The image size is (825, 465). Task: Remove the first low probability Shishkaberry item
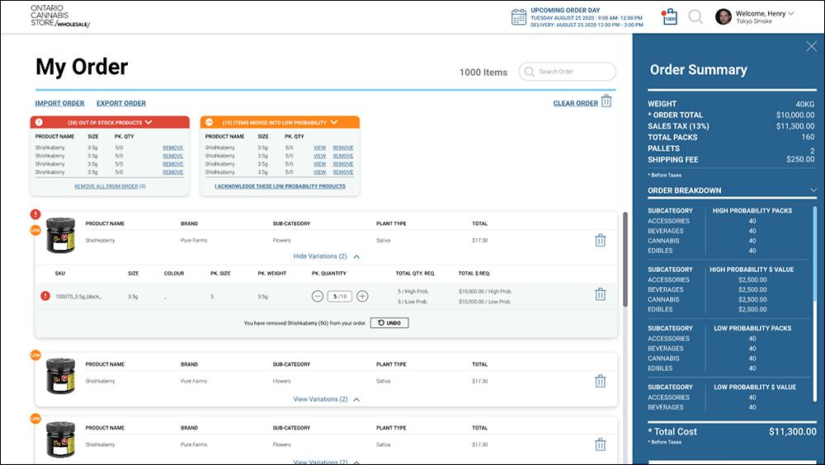click(x=343, y=148)
